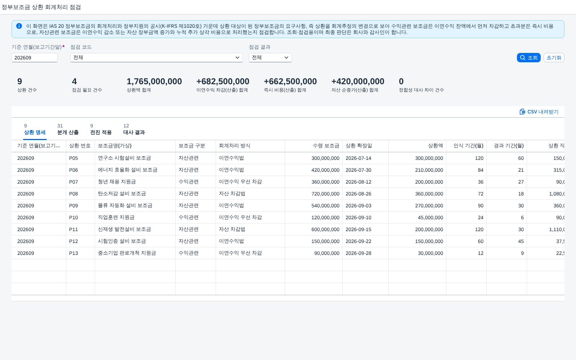Select the cell 신재생 발전설비 보조금
The image size is (576, 360).
[135, 229]
